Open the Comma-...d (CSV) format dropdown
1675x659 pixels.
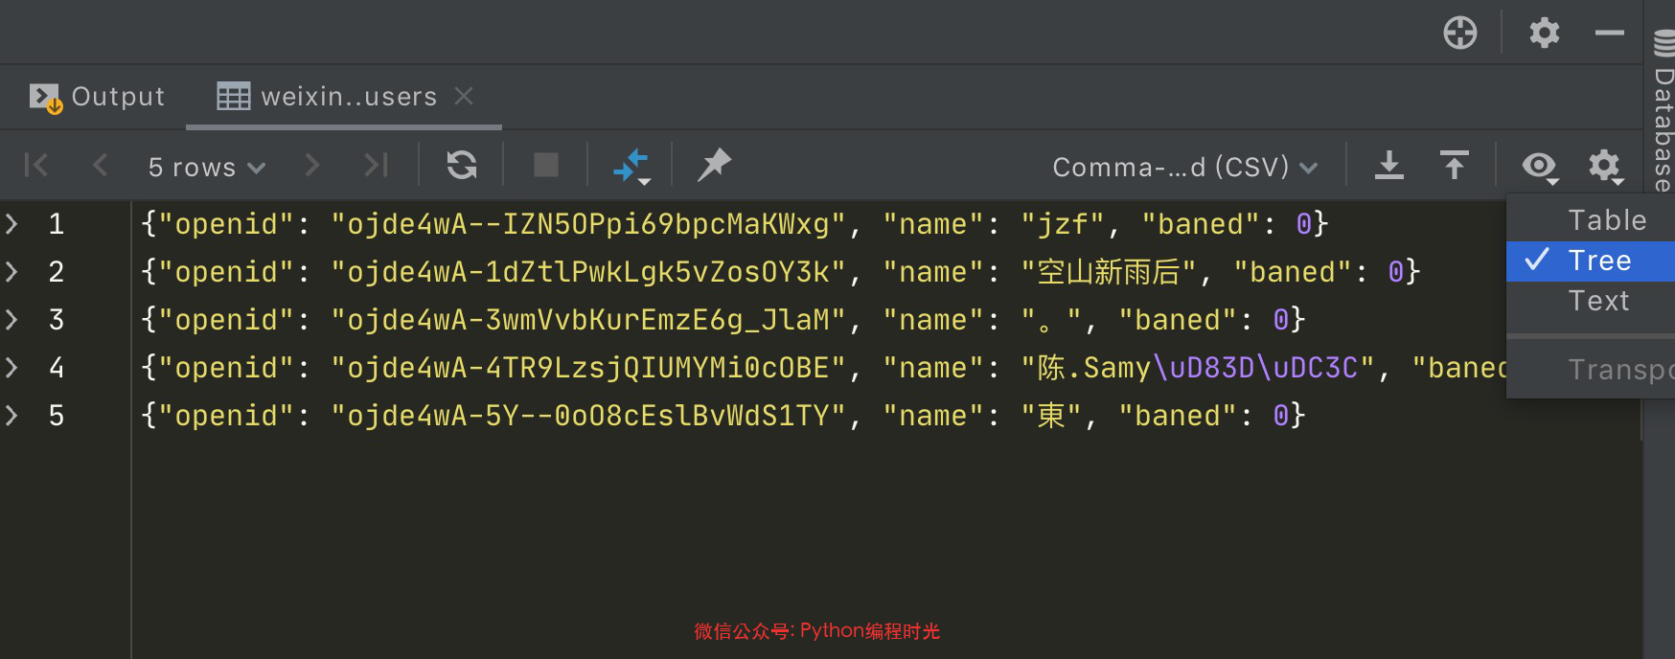pyautogui.click(x=1184, y=167)
